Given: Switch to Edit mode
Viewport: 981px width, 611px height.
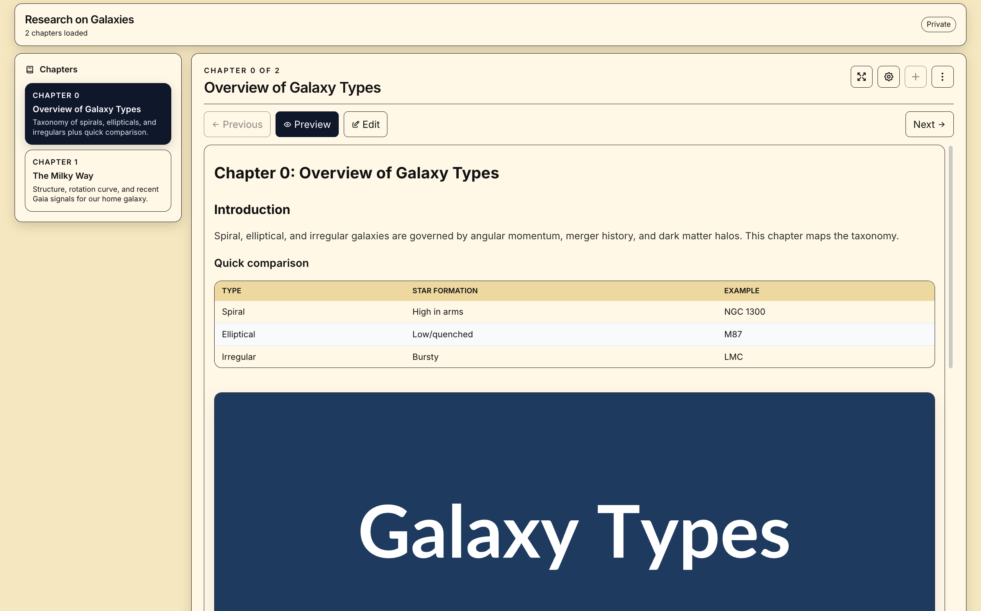Looking at the screenshot, I should point(366,124).
